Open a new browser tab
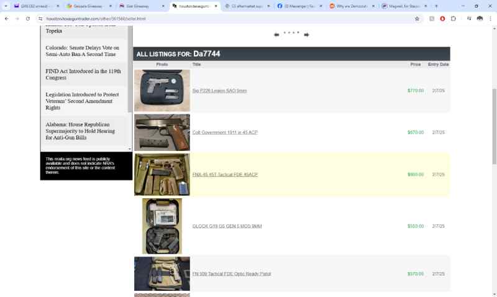 click(436, 6)
